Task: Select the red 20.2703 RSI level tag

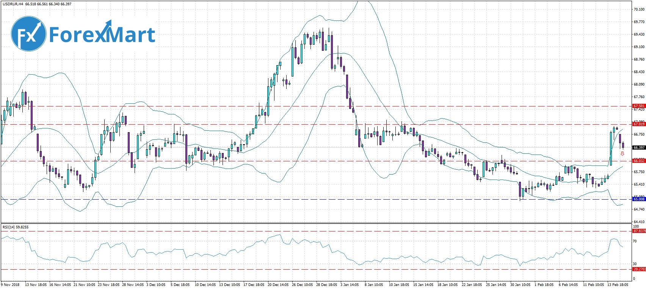Action: pyautogui.click(x=639, y=269)
